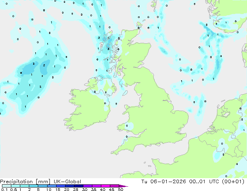Click the 'UK-Global' model name
This screenshot has width=247, height=191.
(67, 182)
